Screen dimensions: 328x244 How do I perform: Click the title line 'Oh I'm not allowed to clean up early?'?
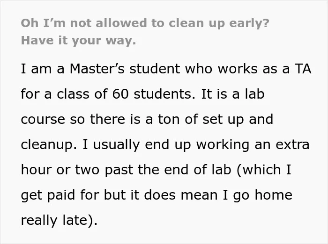[145, 23]
